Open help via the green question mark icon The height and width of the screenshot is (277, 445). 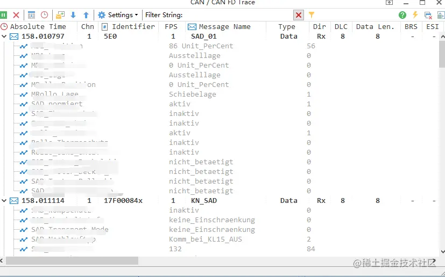pyautogui.click(x=402, y=15)
